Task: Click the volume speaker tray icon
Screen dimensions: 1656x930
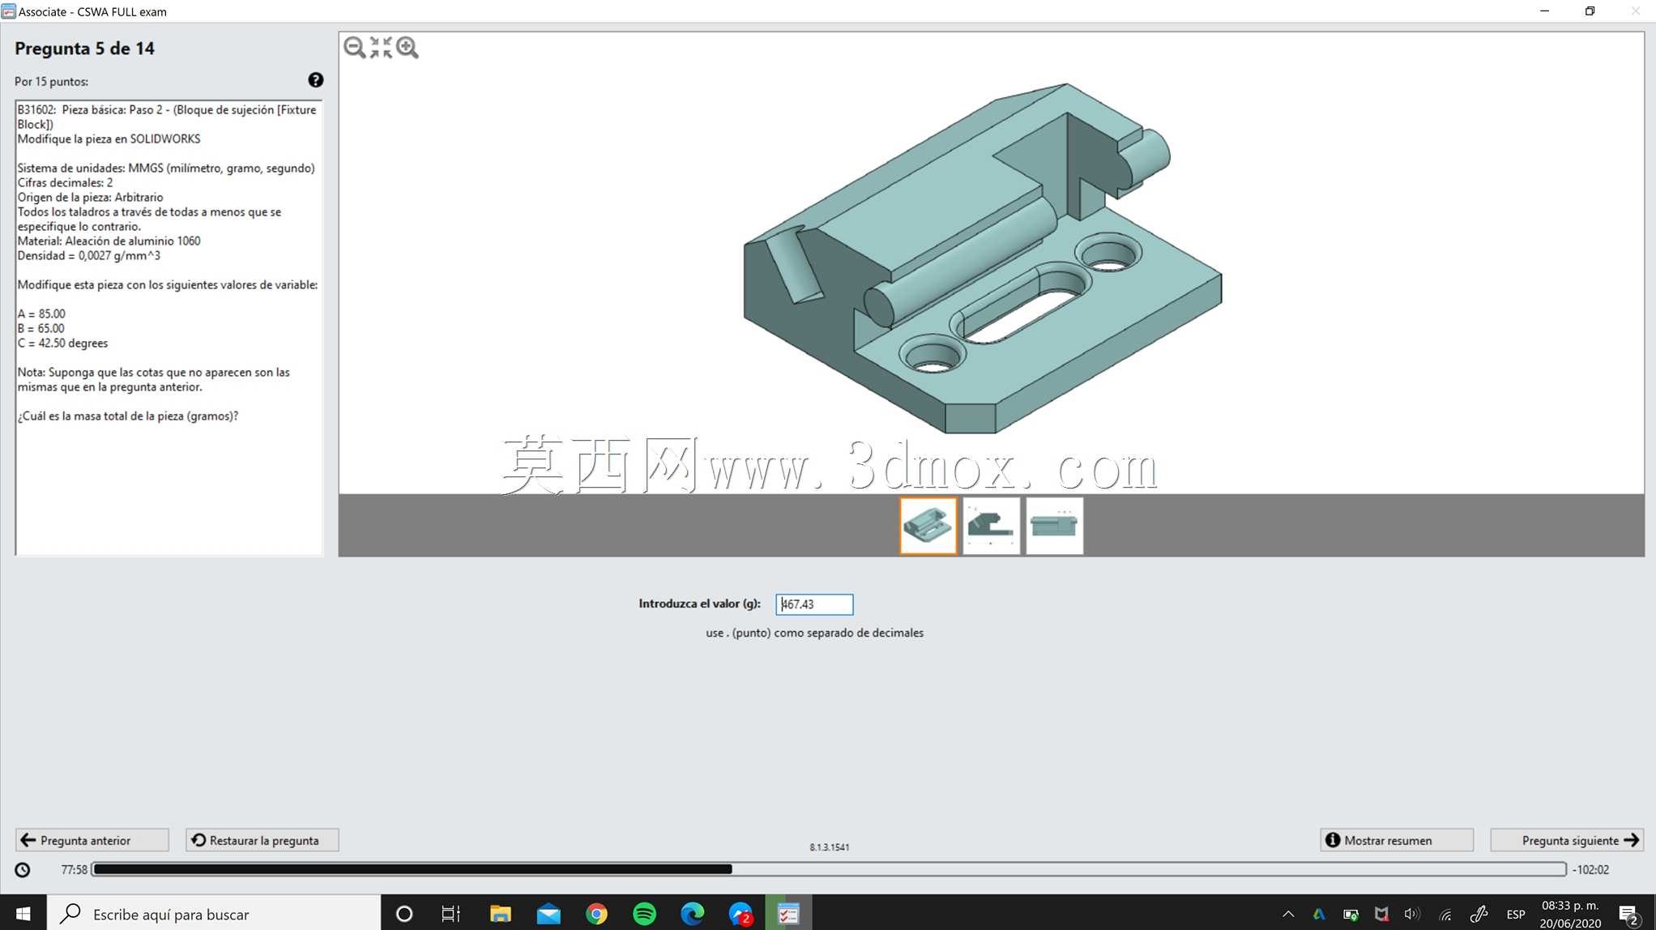Action: click(1412, 915)
